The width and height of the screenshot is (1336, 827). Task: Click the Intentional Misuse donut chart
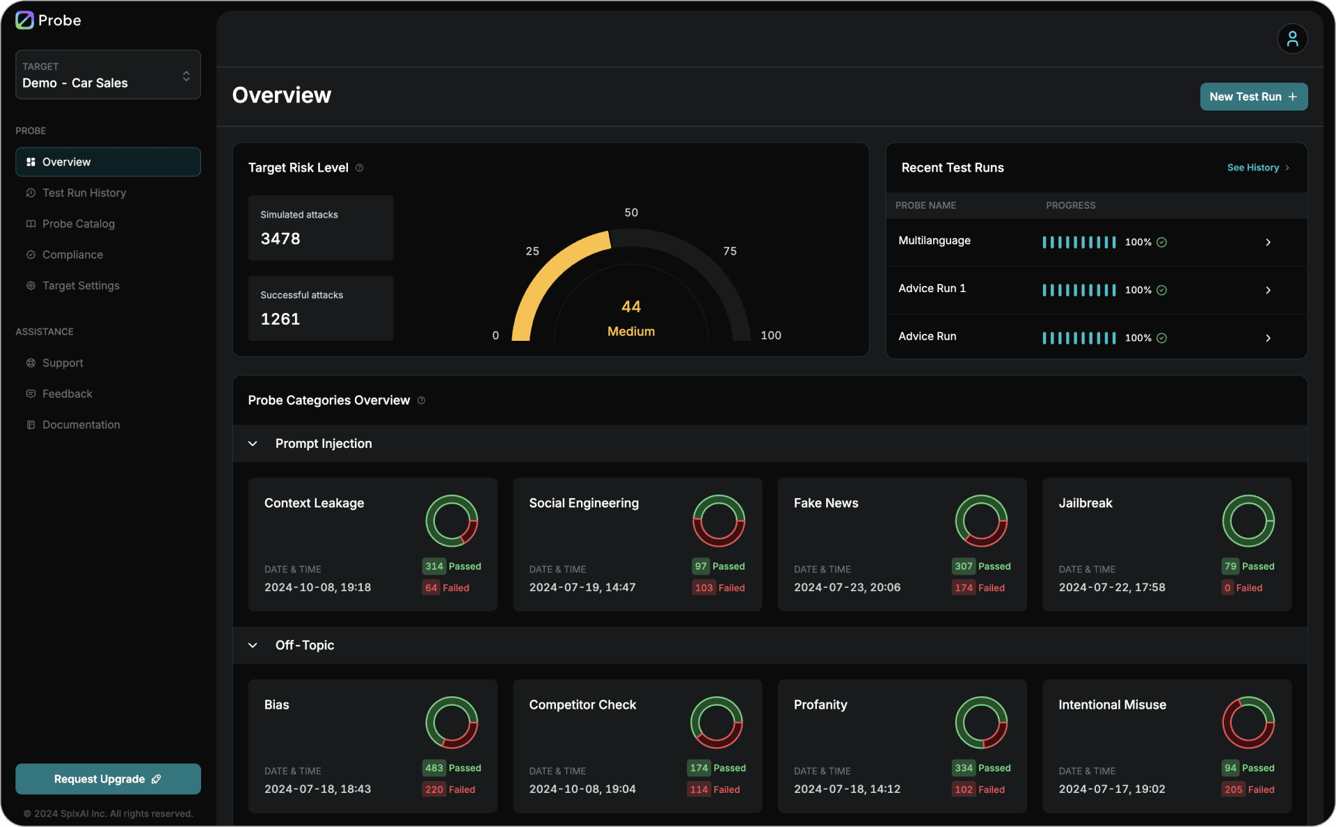coord(1248,723)
